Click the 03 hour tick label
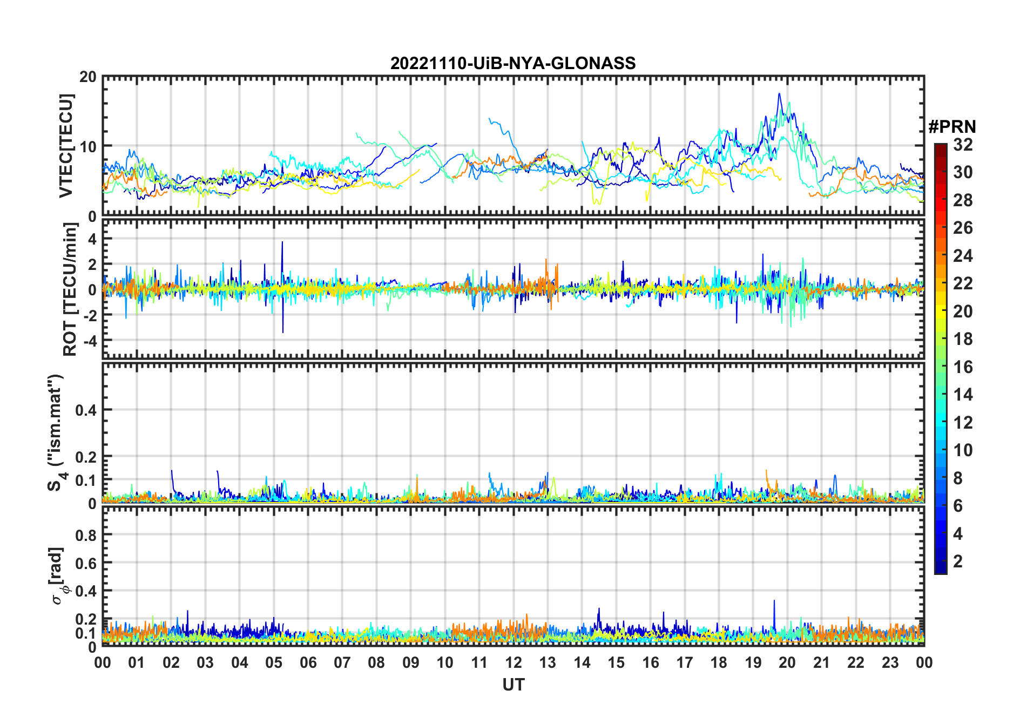1027x718 pixels. click(205, 663)
